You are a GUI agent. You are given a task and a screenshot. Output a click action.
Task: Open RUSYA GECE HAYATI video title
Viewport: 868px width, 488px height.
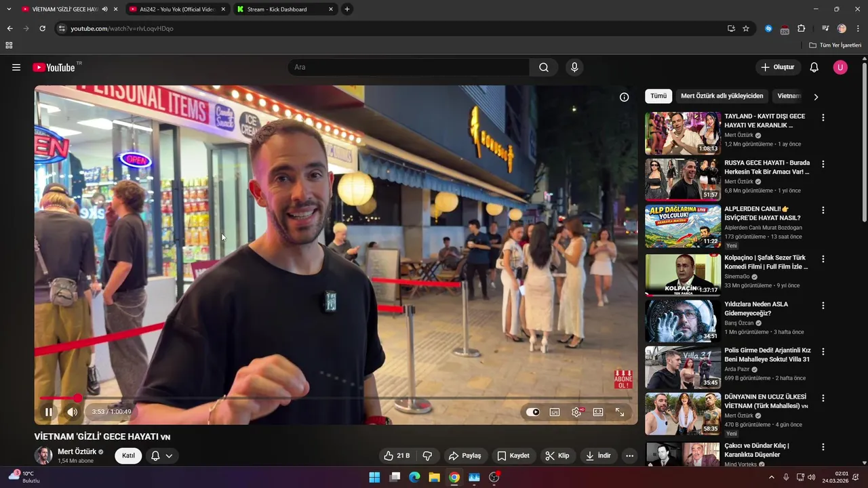(x=767, y=167)
